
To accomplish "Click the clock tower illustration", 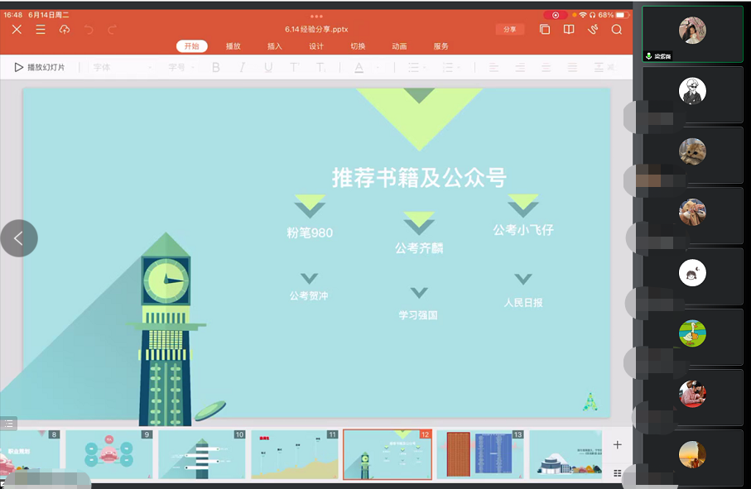I will [x=166, y=330].
